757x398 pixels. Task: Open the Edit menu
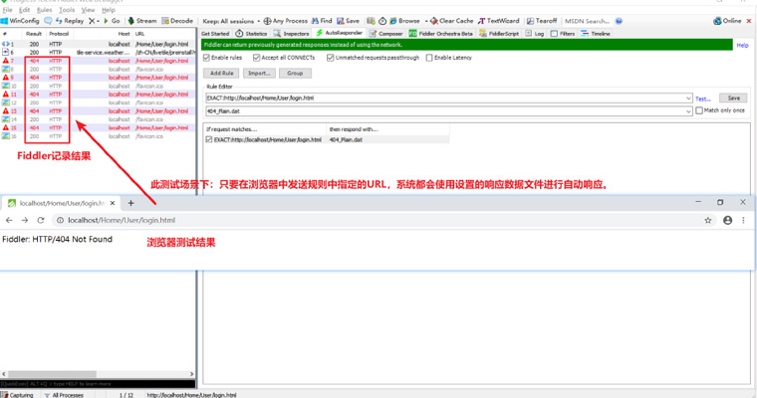coord(25,10)
